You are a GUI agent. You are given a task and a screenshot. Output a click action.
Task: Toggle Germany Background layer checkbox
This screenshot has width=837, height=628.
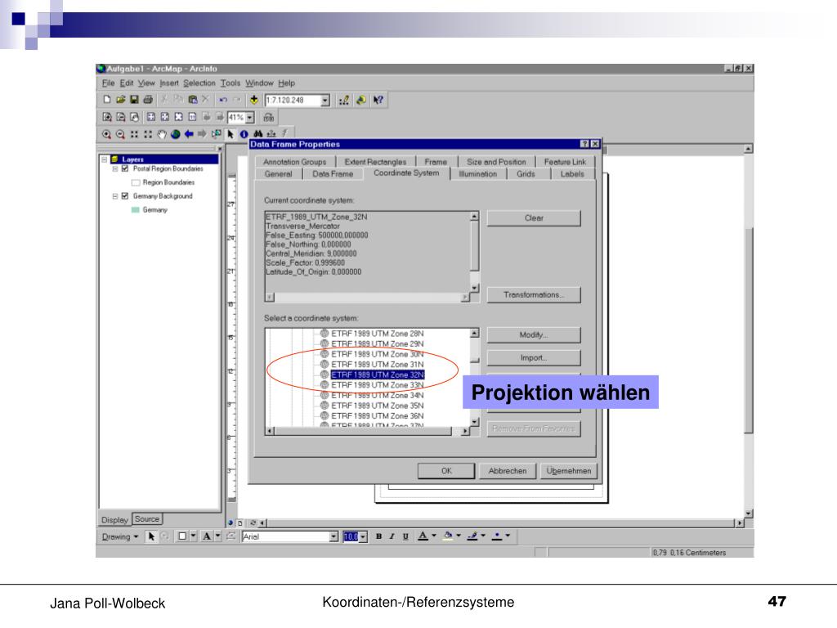coord(125,196)
